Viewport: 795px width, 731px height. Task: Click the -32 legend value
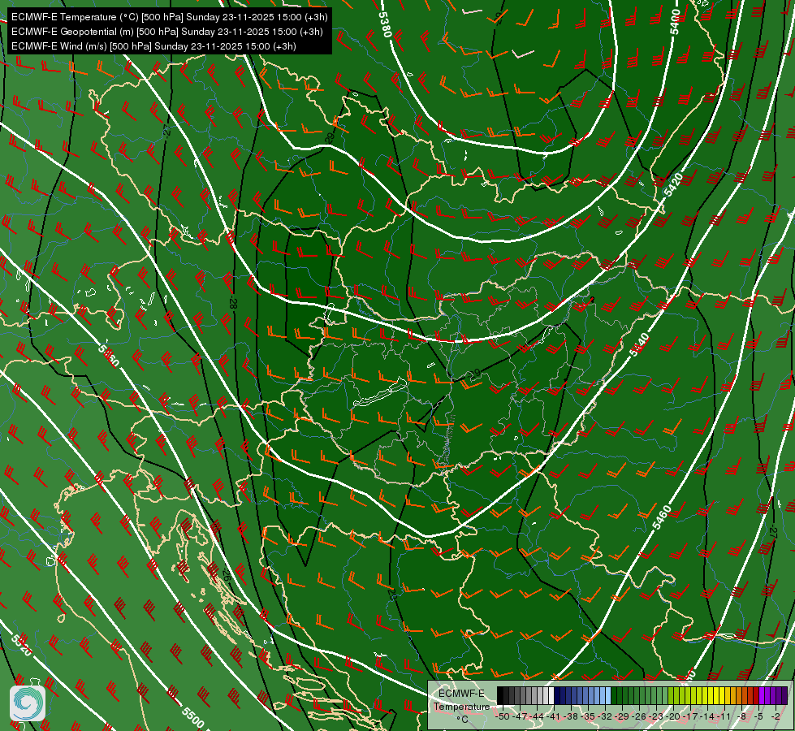[605, 716]
